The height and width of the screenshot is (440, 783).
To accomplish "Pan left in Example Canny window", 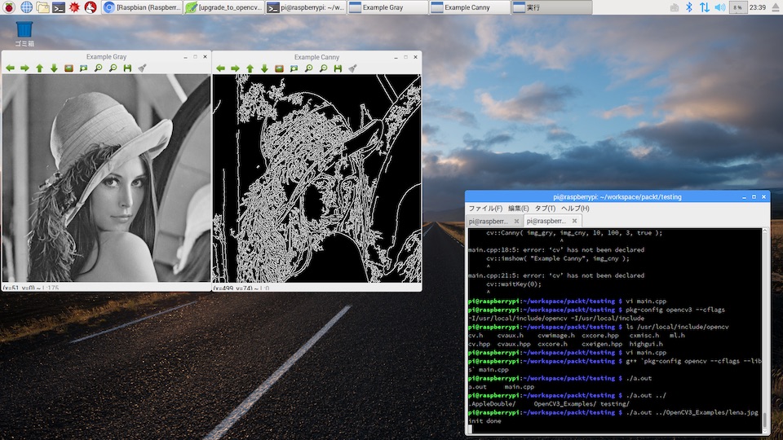I will (x=220, y=68).
